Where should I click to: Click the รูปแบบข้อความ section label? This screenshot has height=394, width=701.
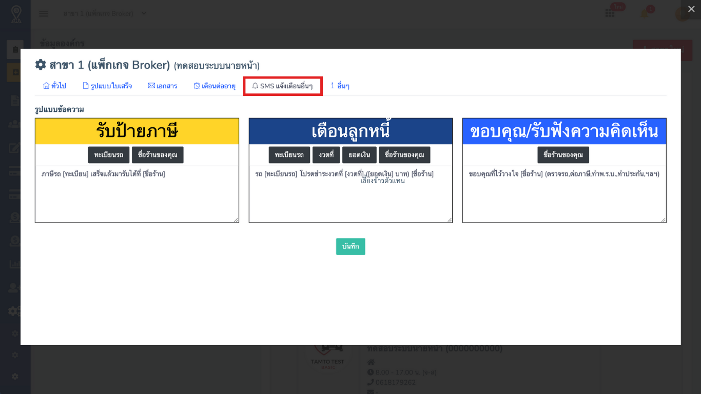tap(60, 109)
